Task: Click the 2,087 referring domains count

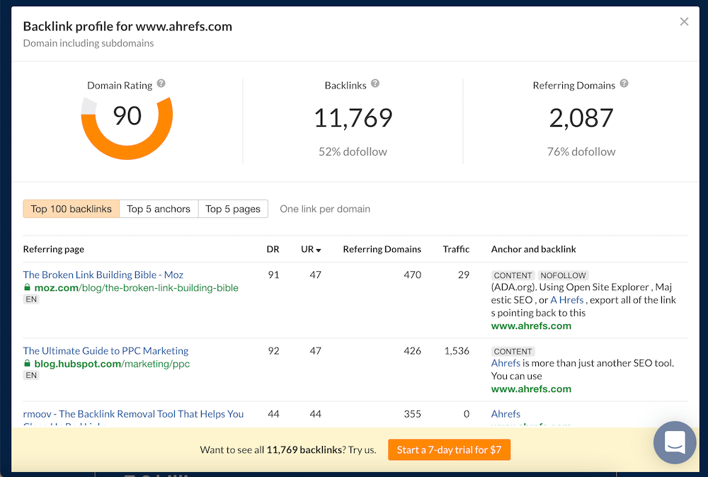Action: point(581,117)
